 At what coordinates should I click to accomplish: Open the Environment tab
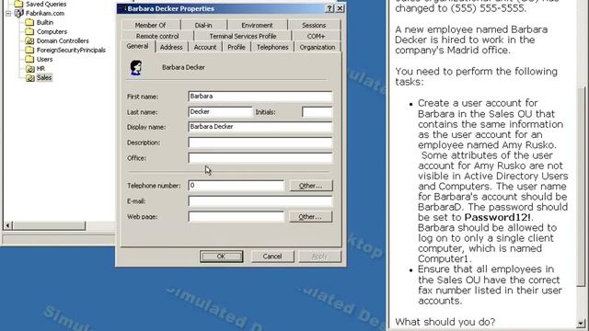click(257, 25)
